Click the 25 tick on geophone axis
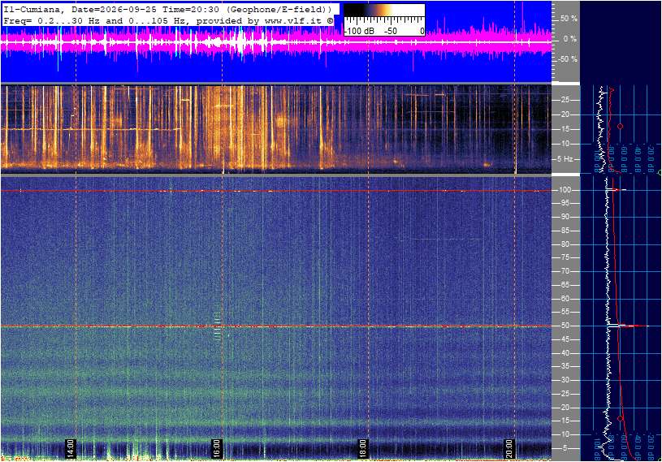 tap(565, 100)
